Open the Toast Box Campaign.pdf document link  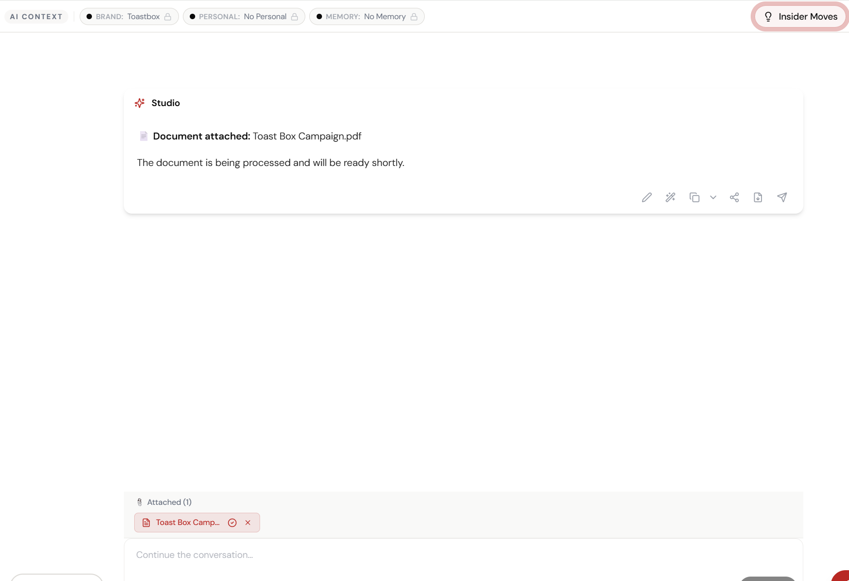point(307,136)
